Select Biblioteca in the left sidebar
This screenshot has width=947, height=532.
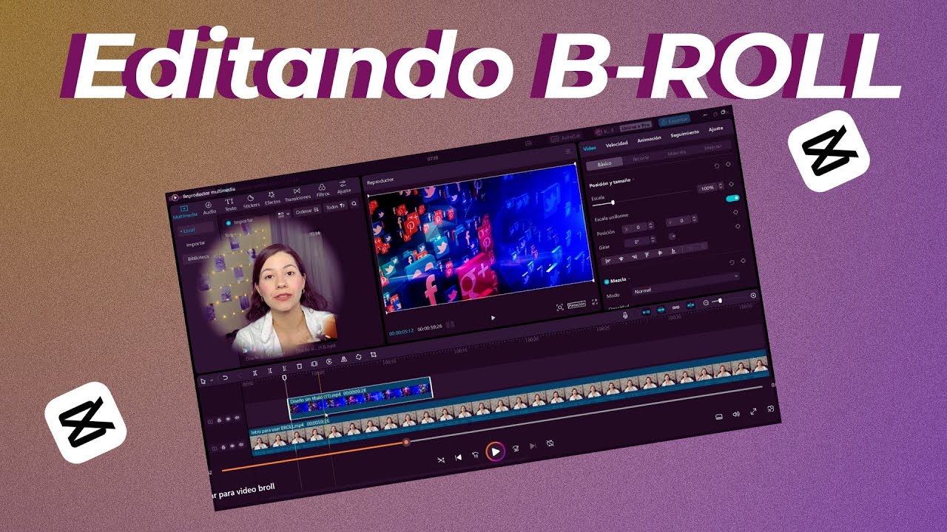click(198, 258)
